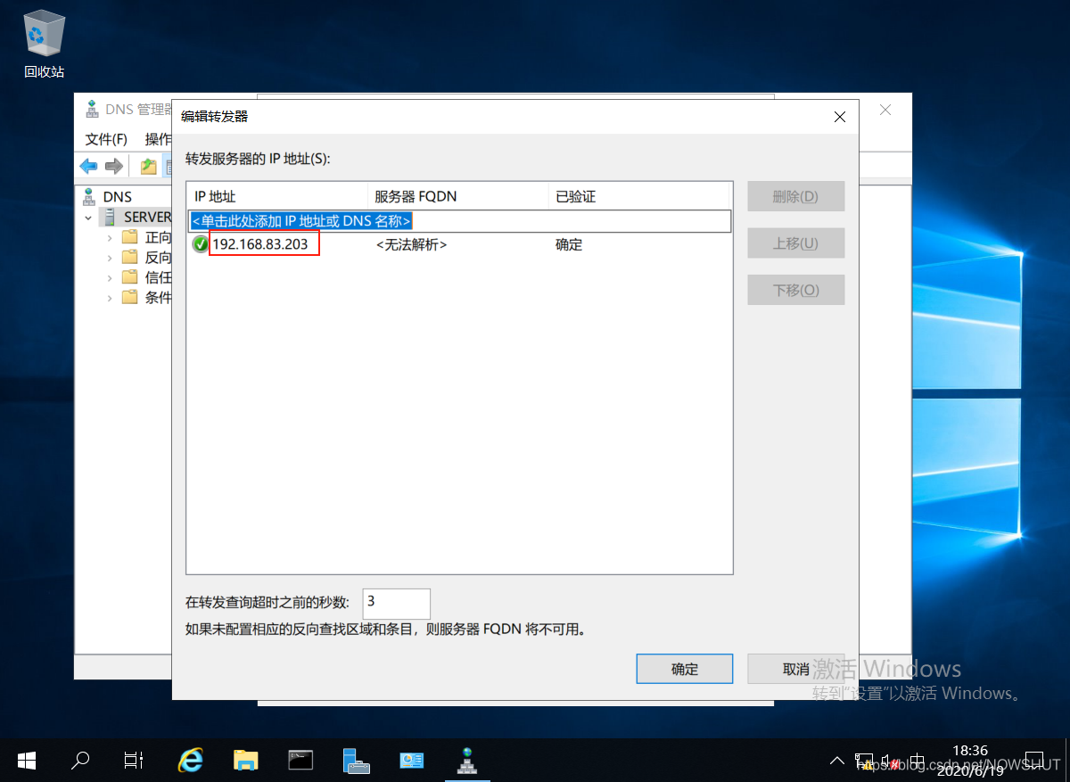Select the 条件 folder in the tree
This screenshot has height=782, width=1070.
tap(147, 297)
